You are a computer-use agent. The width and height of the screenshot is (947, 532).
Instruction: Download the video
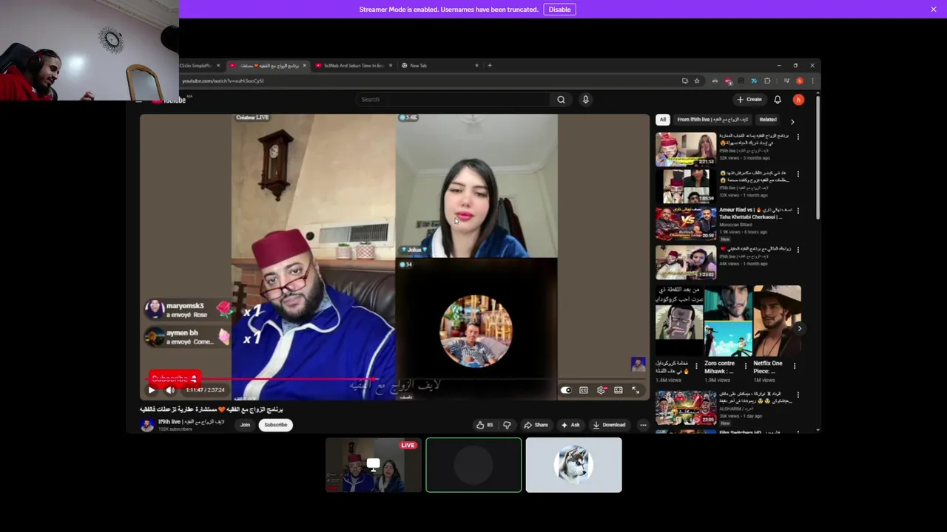pos(609,425)
